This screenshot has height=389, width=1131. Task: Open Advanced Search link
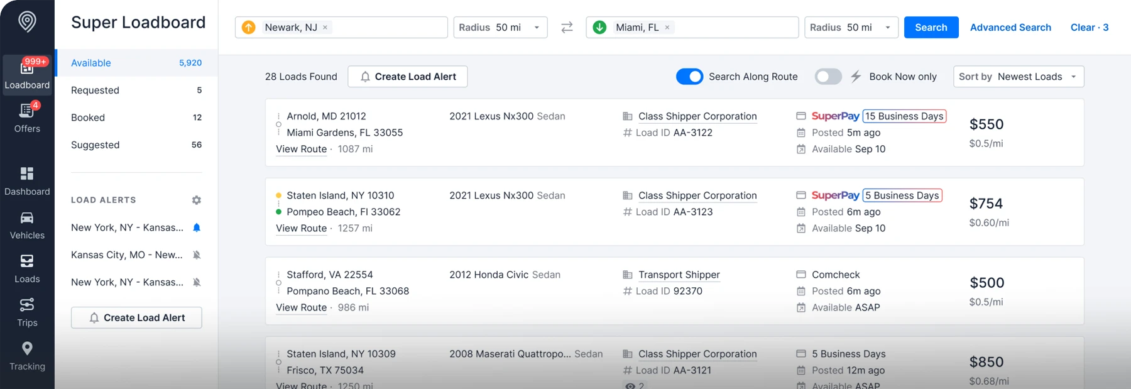click(1010, 28)
